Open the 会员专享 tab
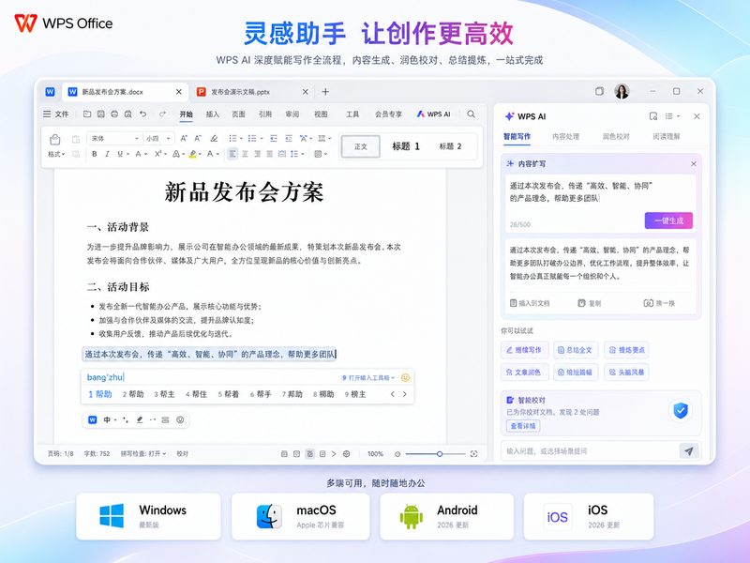 click(388, 114)
